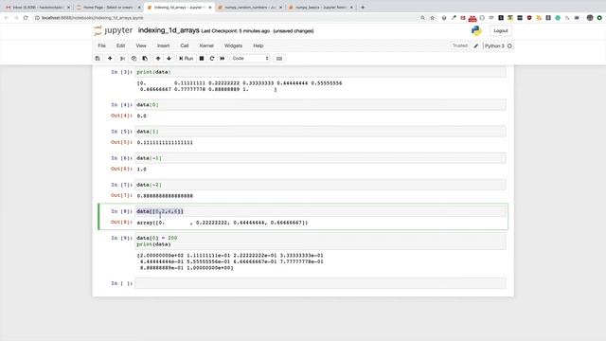
Task: Switch to numpy_random_numbers tab
Action: [x=250, y=8]
